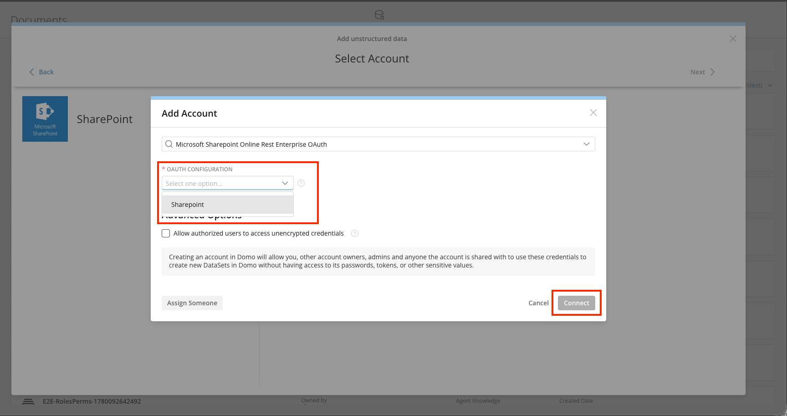
Task: Enable access to unencrypted credentials checkbox
Action: (x=166, y=233)
